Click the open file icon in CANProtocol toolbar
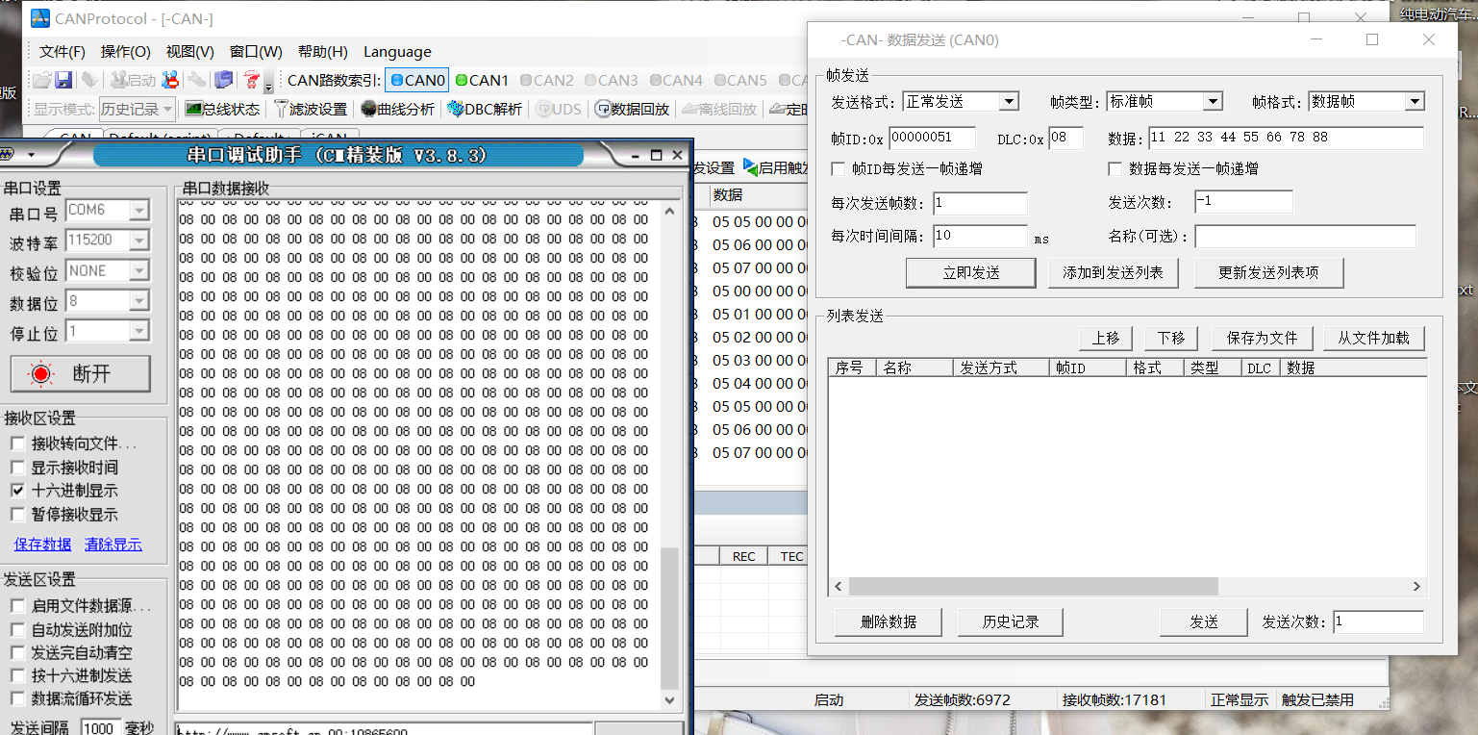Viewport: 1478px width, 735px height. click(x=41, y=81)
